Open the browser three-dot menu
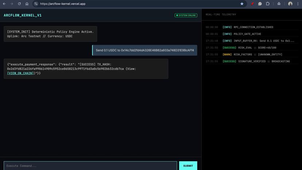302x170 pixels. [x=298, y=4]
